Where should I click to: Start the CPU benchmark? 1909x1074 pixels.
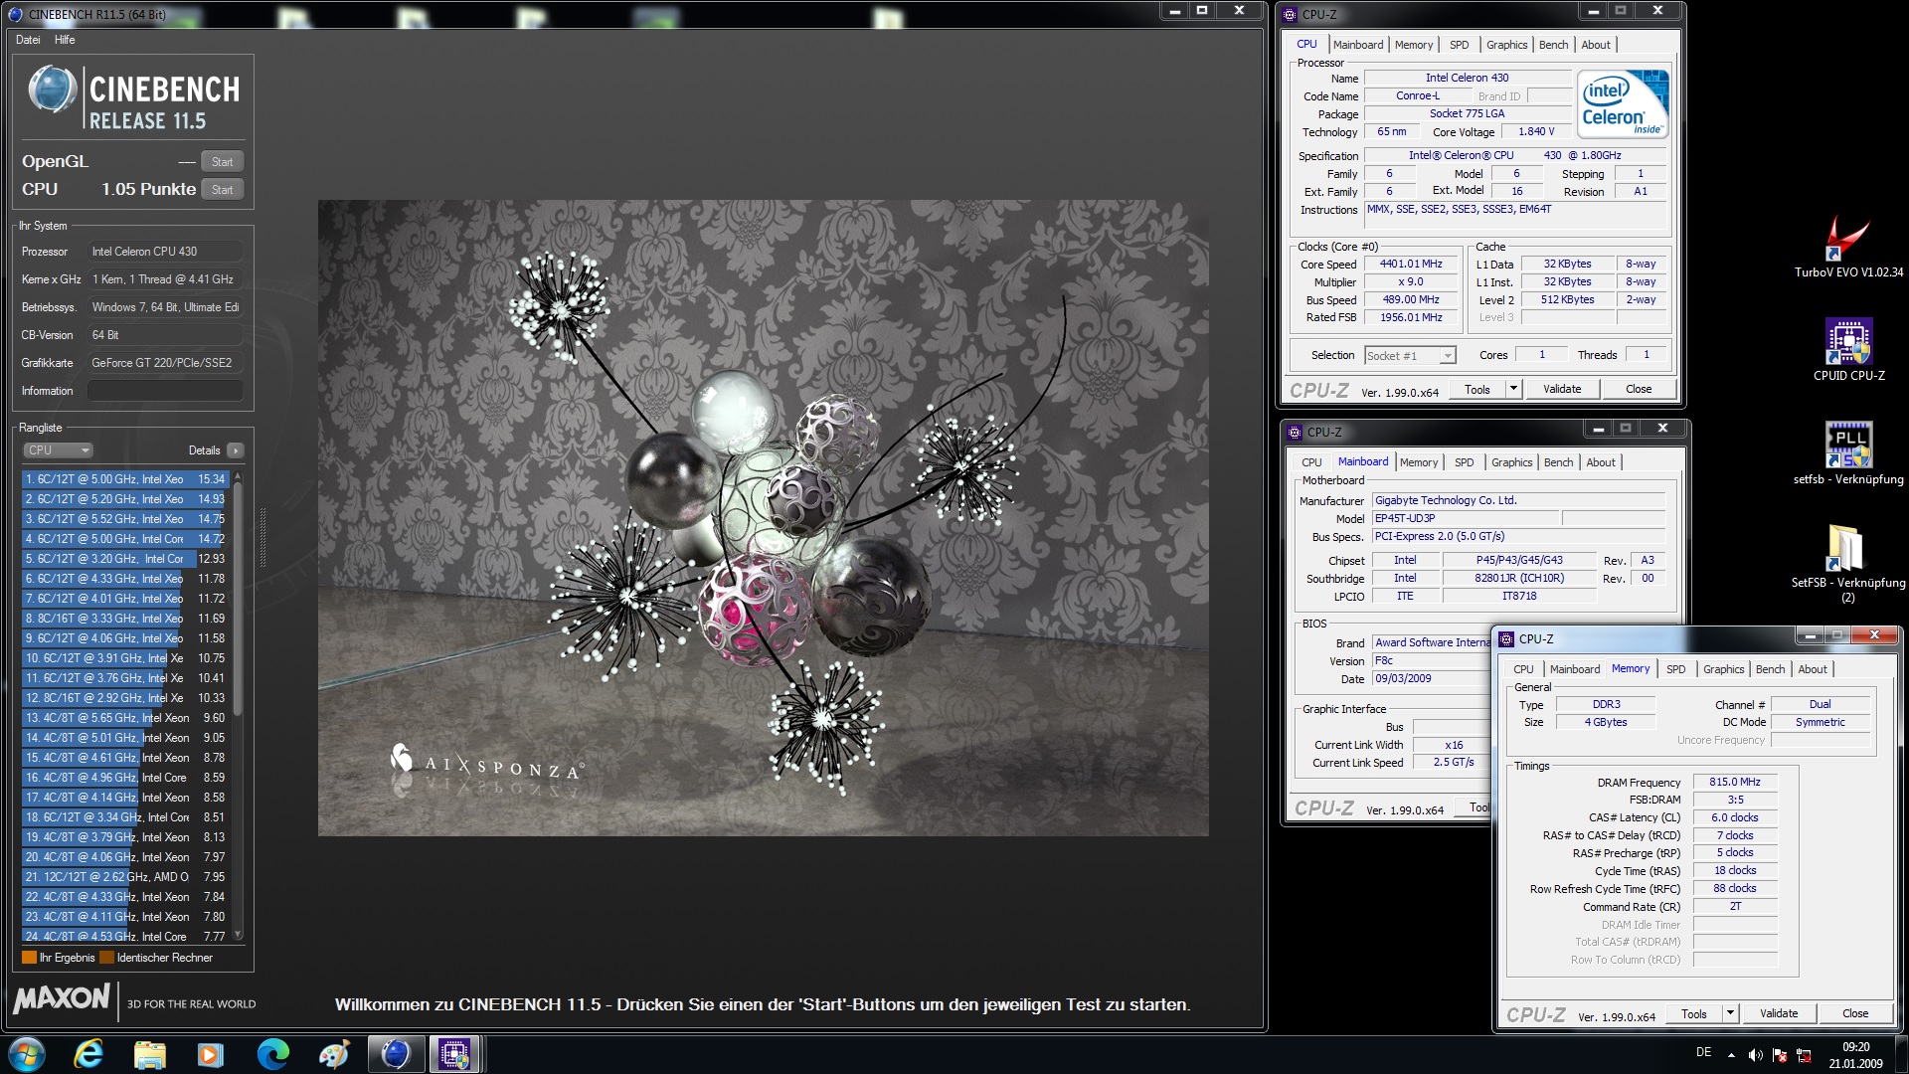223,190
